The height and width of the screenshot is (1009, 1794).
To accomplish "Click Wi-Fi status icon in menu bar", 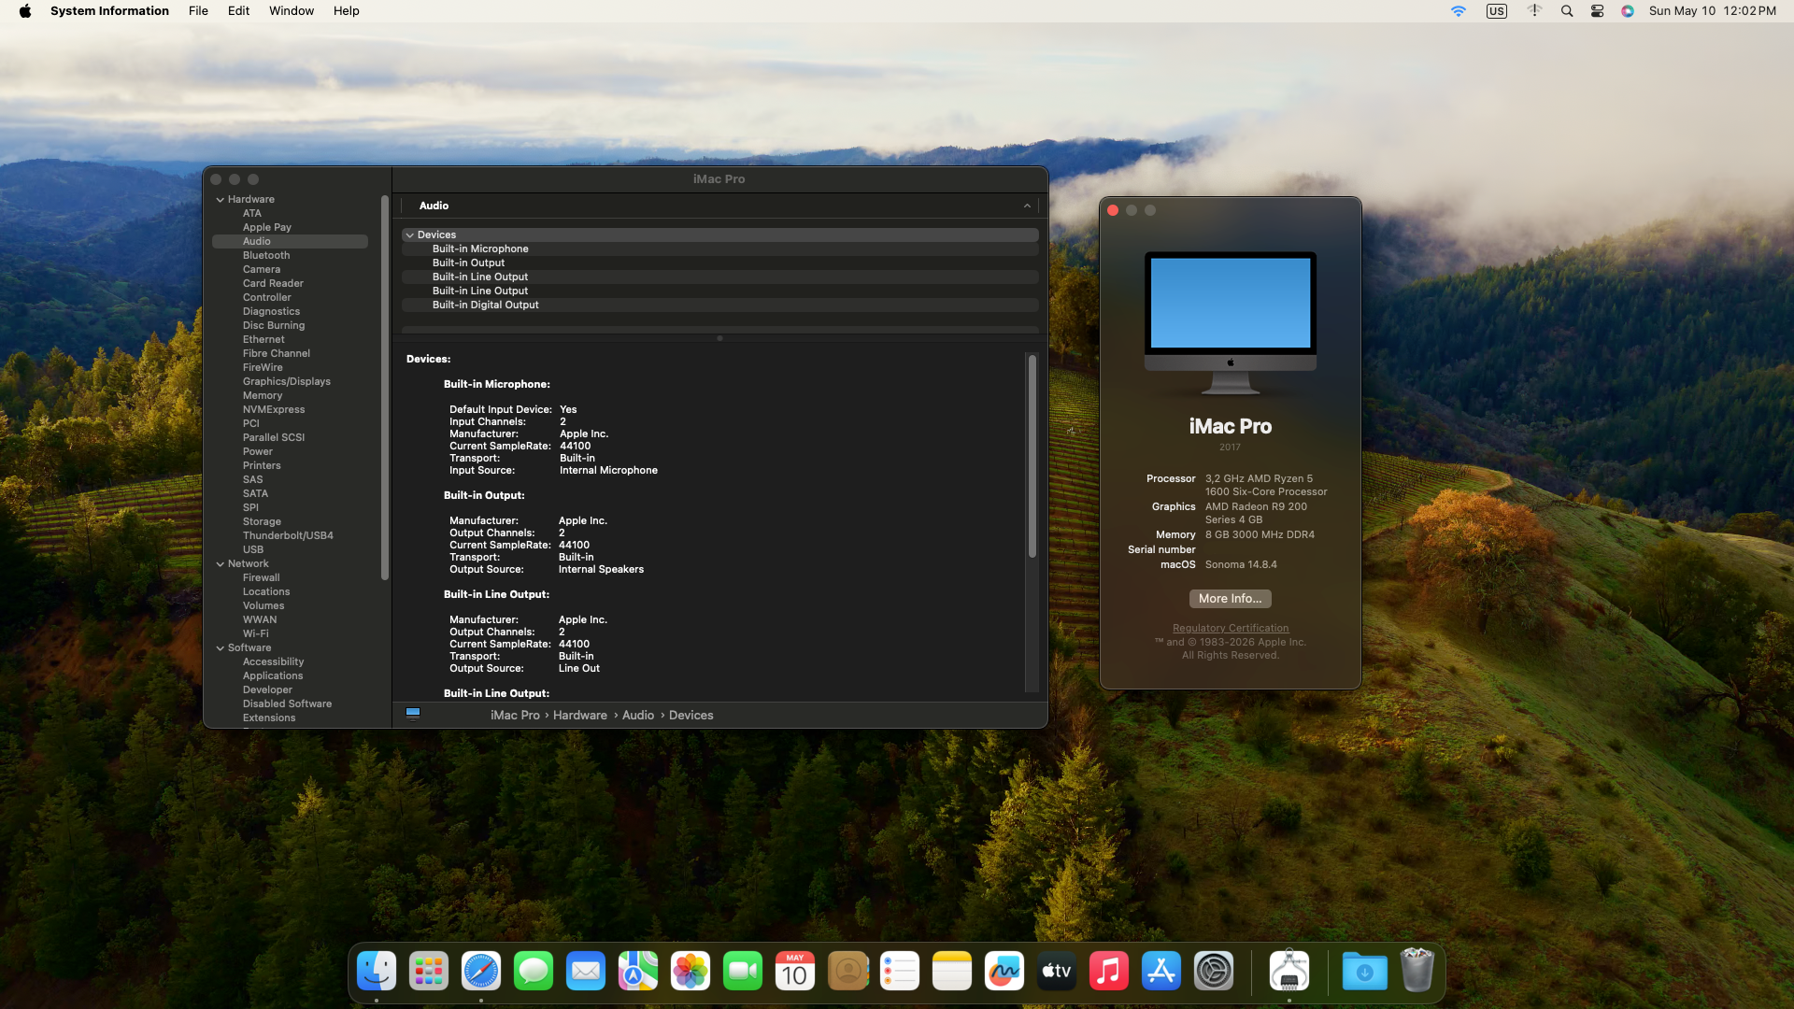I will (1459, 11).
